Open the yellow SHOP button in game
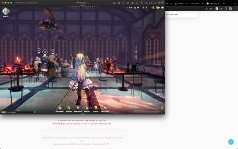Image resolution: width=238 pixels, height=149 pixels. 158,8
